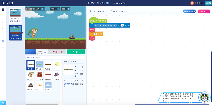Image resolution: width=212 pixels, height=105 pixels.
Task: Open the orange user avatar icon
Action: point(192,3)
